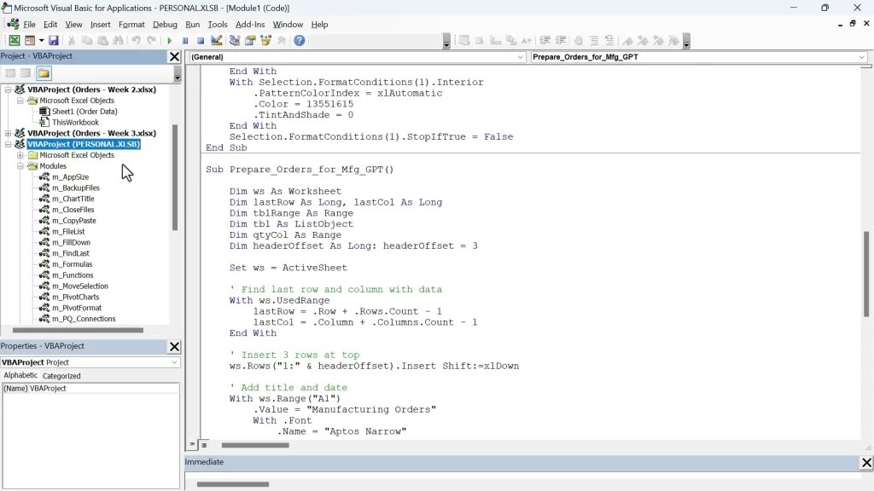Switch to Procedure View at bottom-left of code
Viewport: 874px width, 491px height.
(192, 445)
